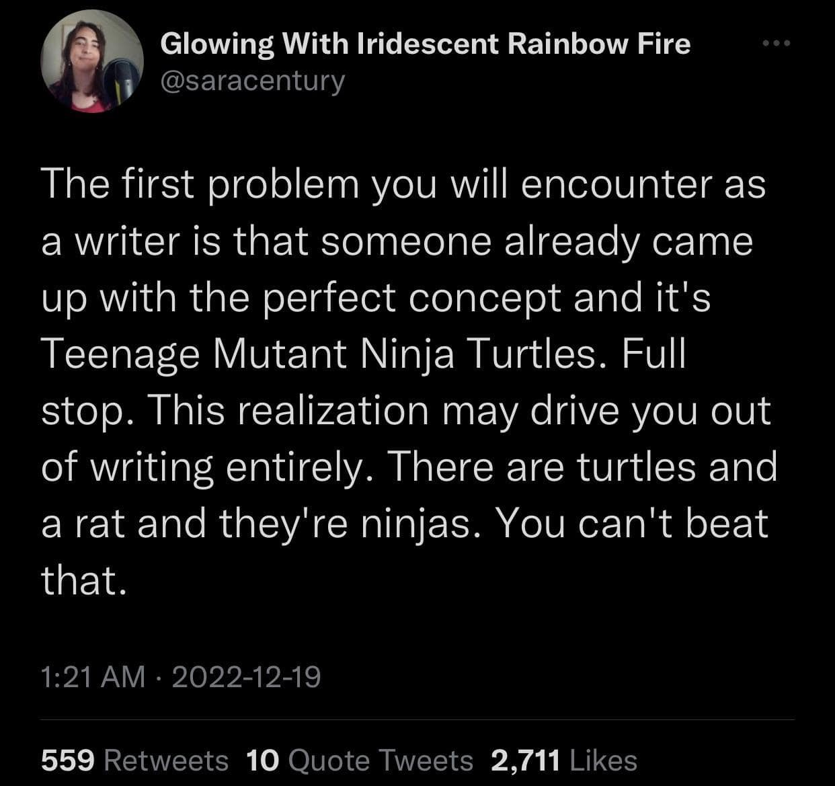Select the @saracentury handle
Viewport: 835px width, 786px height.
tap(252, 81)
